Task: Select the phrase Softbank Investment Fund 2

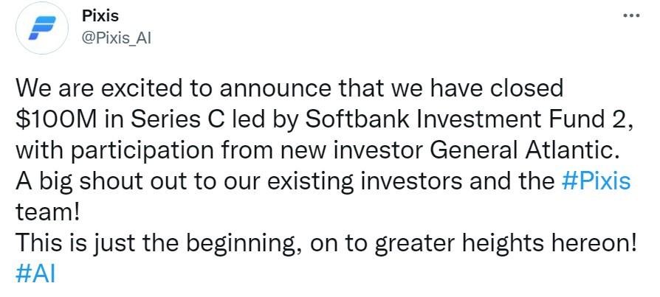Action: pyautogui.click(x=469, y=119)
